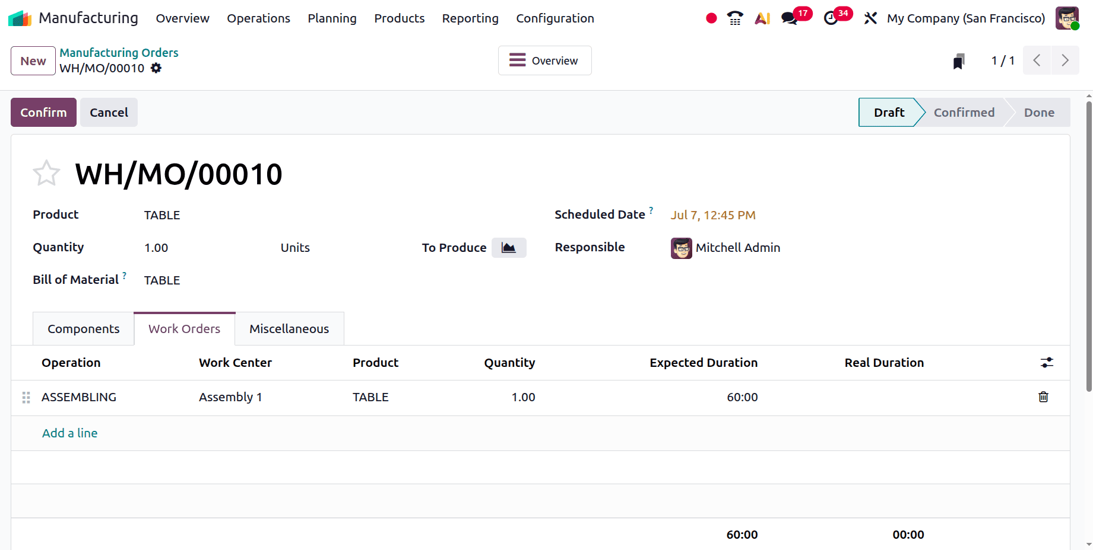Select the Done status stage
The width and height of the screenshot is (1093, 550).
click(1039, 113)
